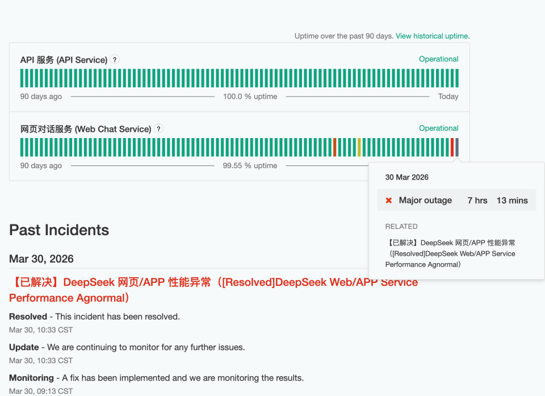Click the leftmost bar in Web Chat uptime
Viewport: 545px width, 396px height.
click(x=22, y=147)
